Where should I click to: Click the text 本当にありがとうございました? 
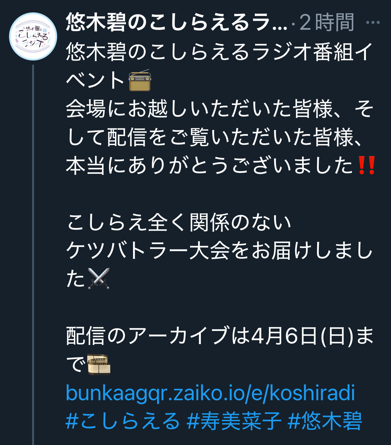point(210,165)
